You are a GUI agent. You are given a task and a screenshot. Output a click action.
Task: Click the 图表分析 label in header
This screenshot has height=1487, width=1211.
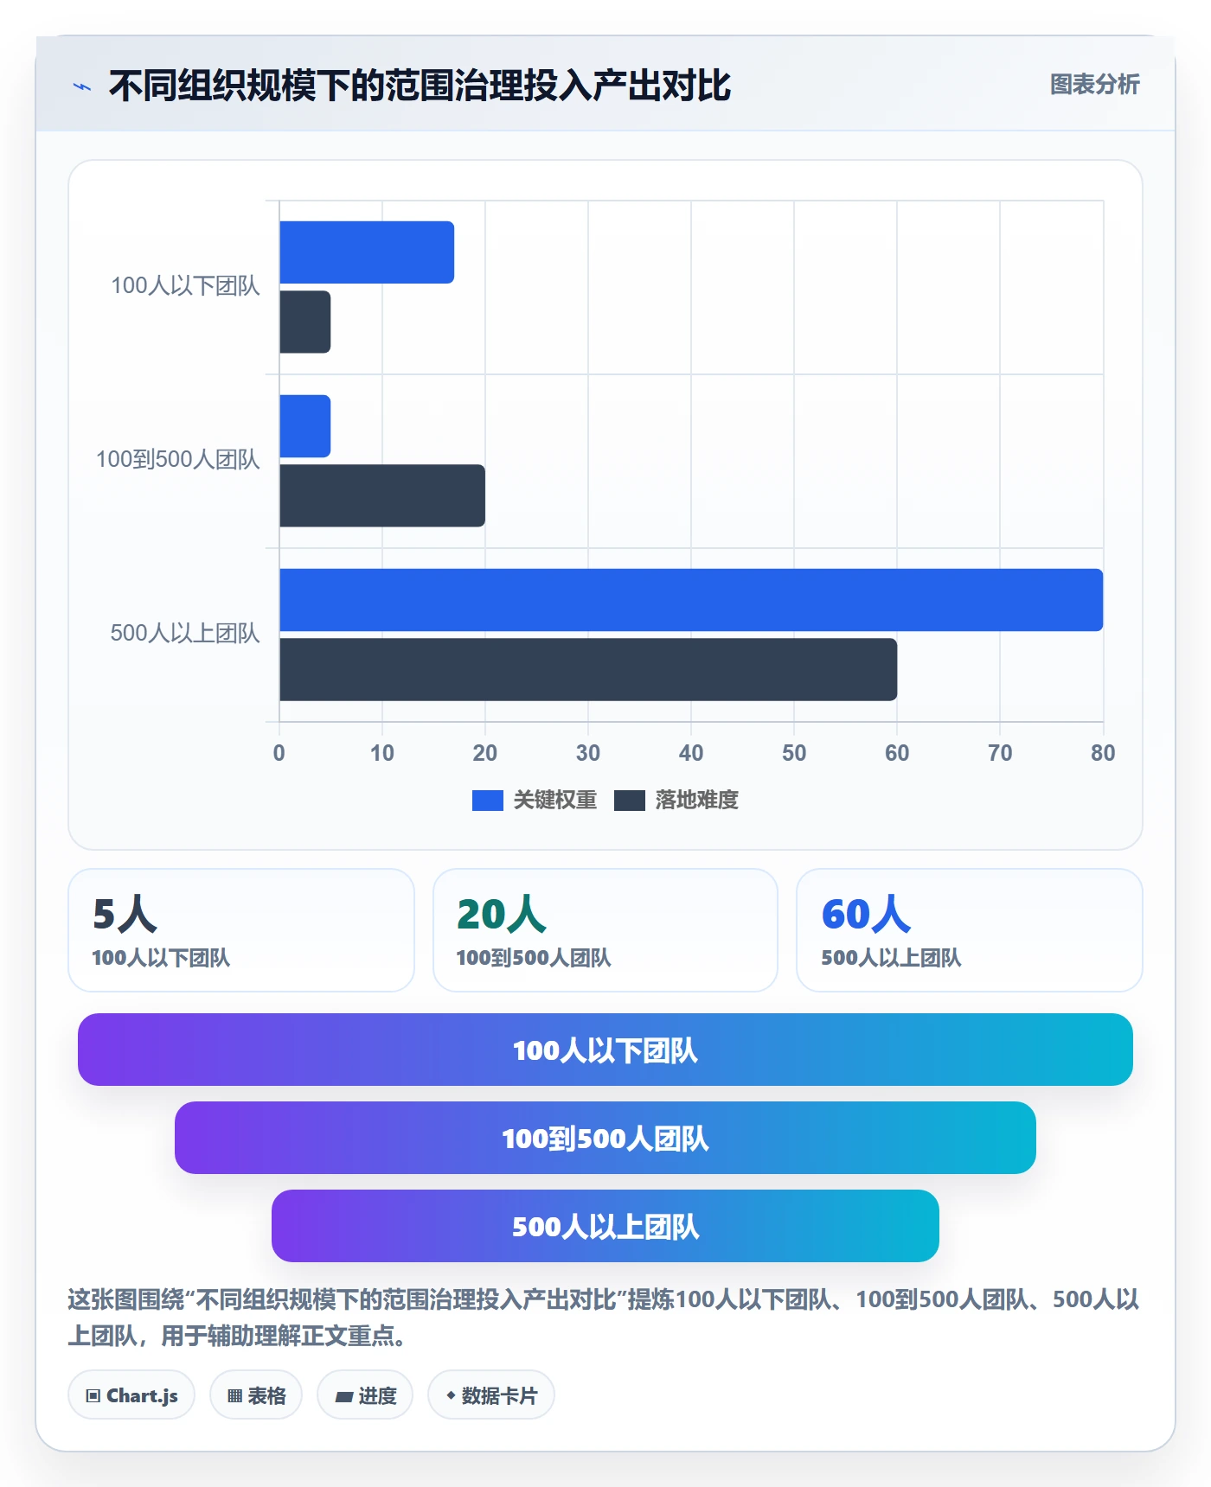click(x=1094, y=85)
